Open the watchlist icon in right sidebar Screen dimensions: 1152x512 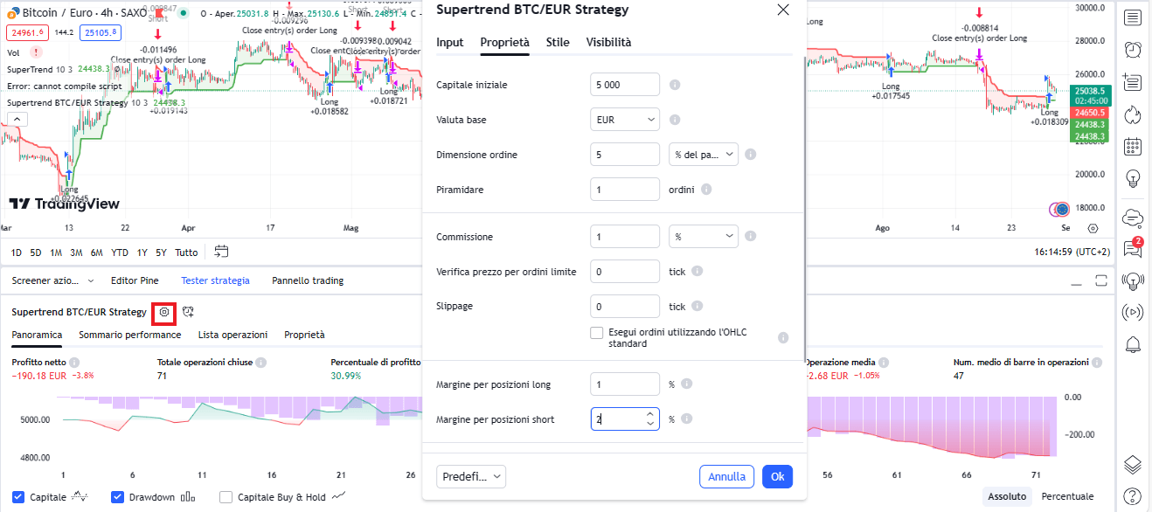click(x=1133, y=17)
